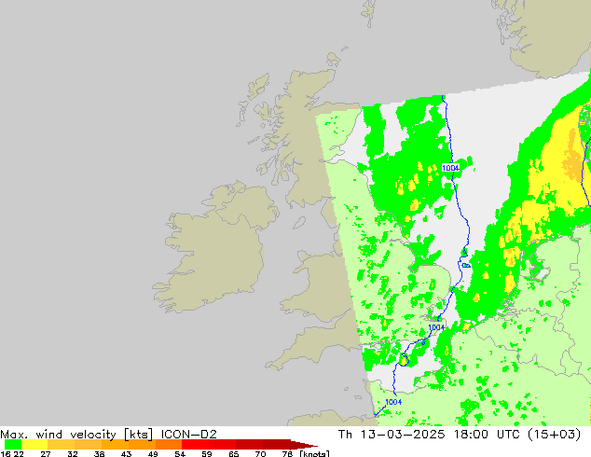
Task: Click the legend value 49
Action: pyautogui.click(x=153, y=453)
